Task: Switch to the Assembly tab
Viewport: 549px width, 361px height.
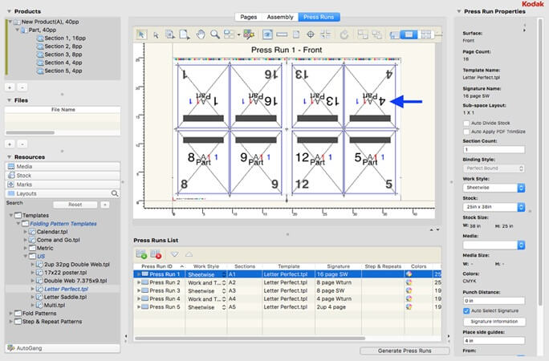Action: (280, 17)
